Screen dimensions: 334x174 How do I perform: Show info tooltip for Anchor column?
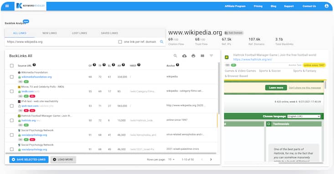point(177,65)
